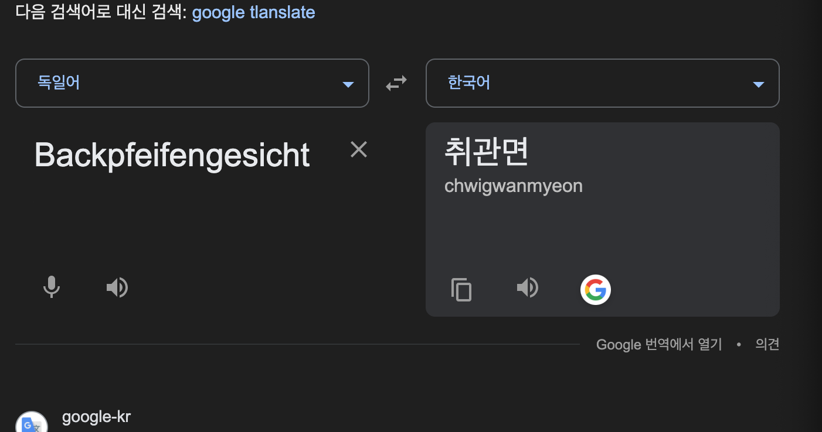822x432 pixels.
Task: Click the source language dropdown arrow
Action: (x=348, y=84)
